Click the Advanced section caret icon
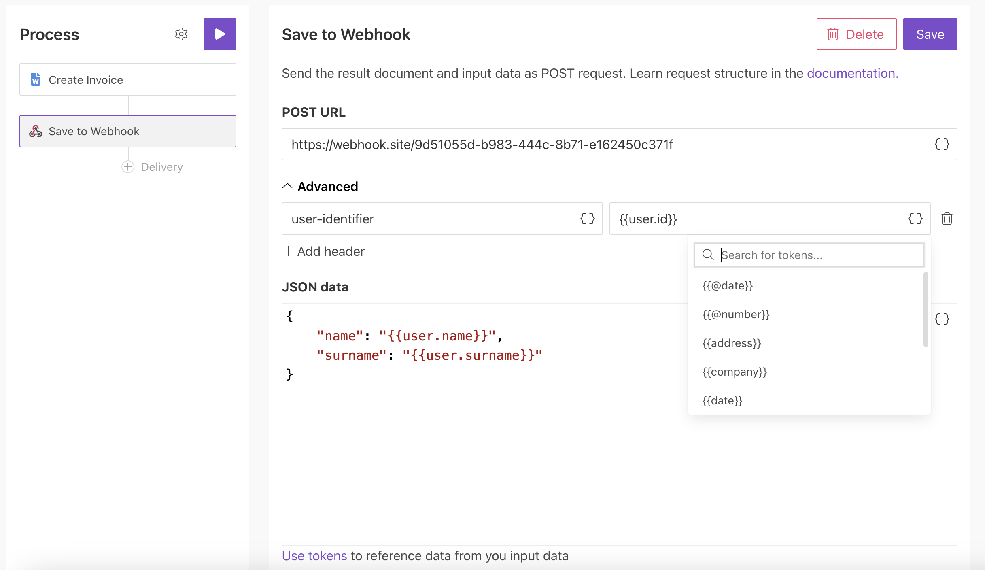 coord(287,186)
